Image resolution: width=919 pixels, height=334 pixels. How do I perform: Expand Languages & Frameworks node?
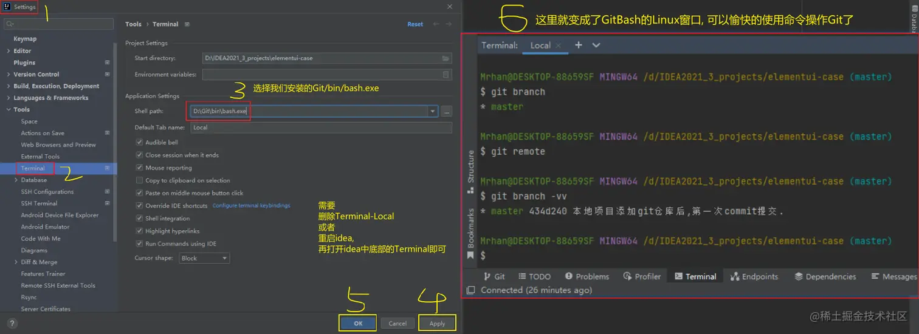[8, 98]
